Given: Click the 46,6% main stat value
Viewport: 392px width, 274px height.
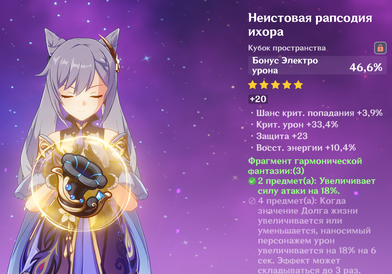Looking at the screenshot, I should (366, 68).
